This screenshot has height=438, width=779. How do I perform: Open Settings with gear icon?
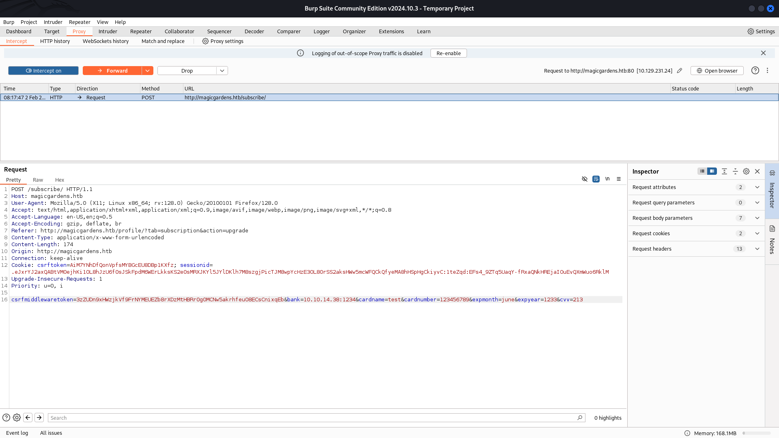761,31
